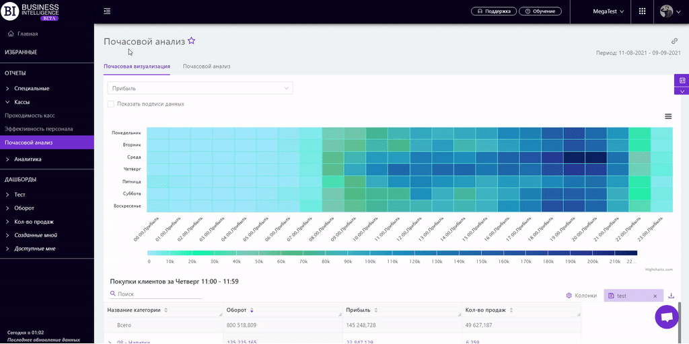689x344 pixels.
Task: Open the chart context menu icon
Action: 668,116
